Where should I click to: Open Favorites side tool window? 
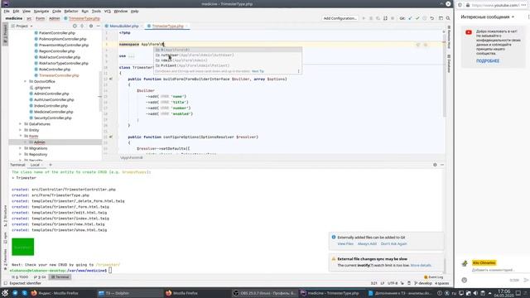point(5,259)
